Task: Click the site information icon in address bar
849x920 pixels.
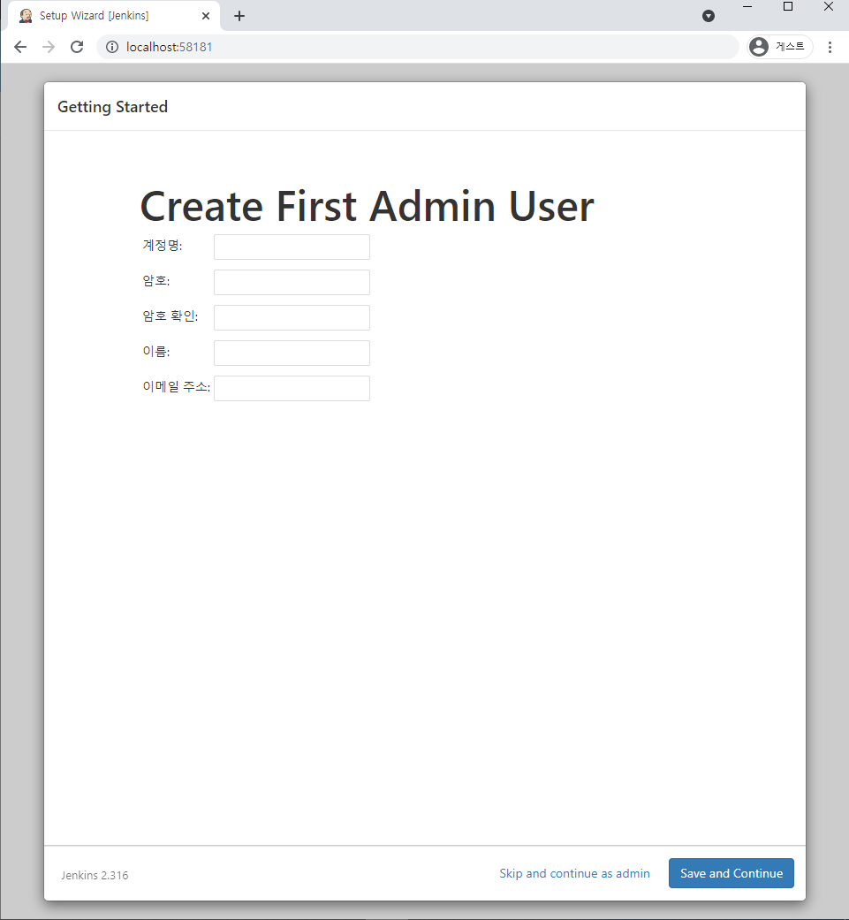Action: pos(112,47)
